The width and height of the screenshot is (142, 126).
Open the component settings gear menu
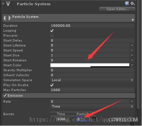click(132, 4)
